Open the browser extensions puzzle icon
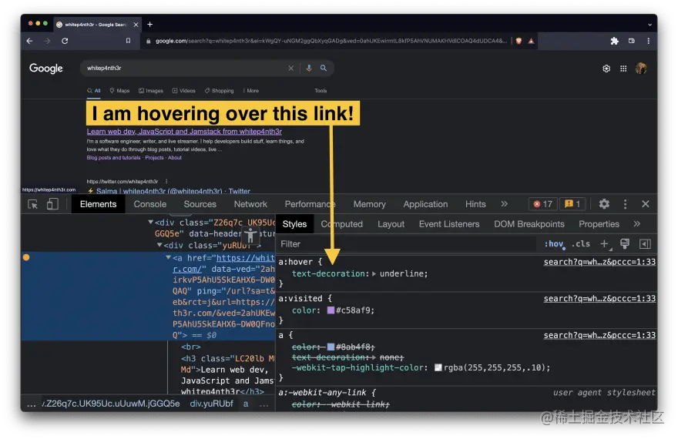678x439 pixels. tap(614, 41)
